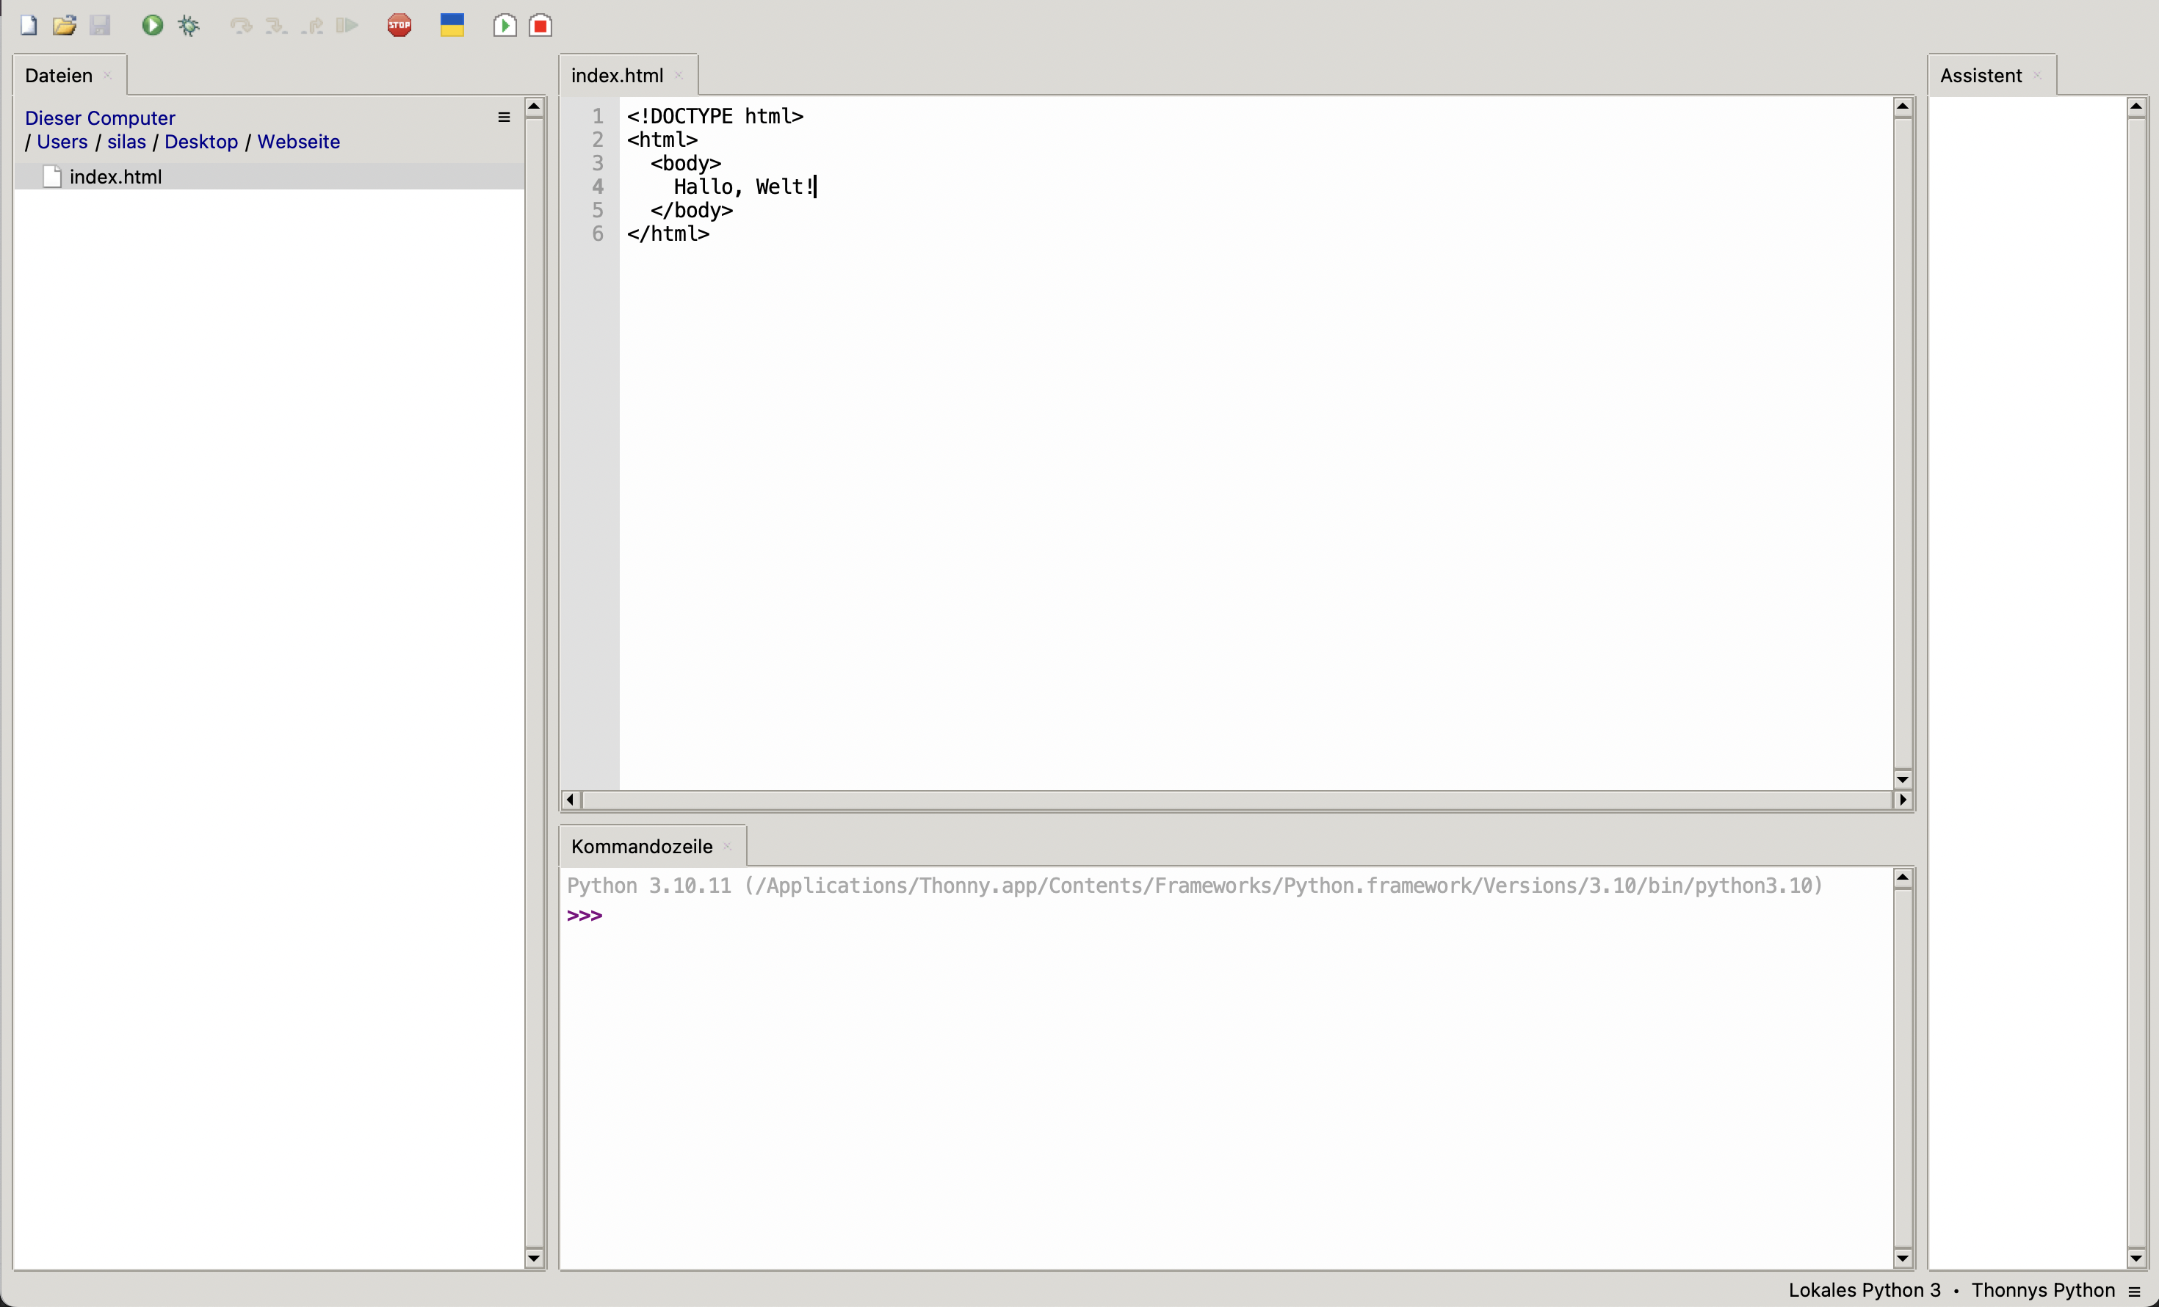The height and width of the screenshot is (1307, 2159).
Task: Click the editor horizontal scrollbar right arrow
Action: pos(1903,800)
